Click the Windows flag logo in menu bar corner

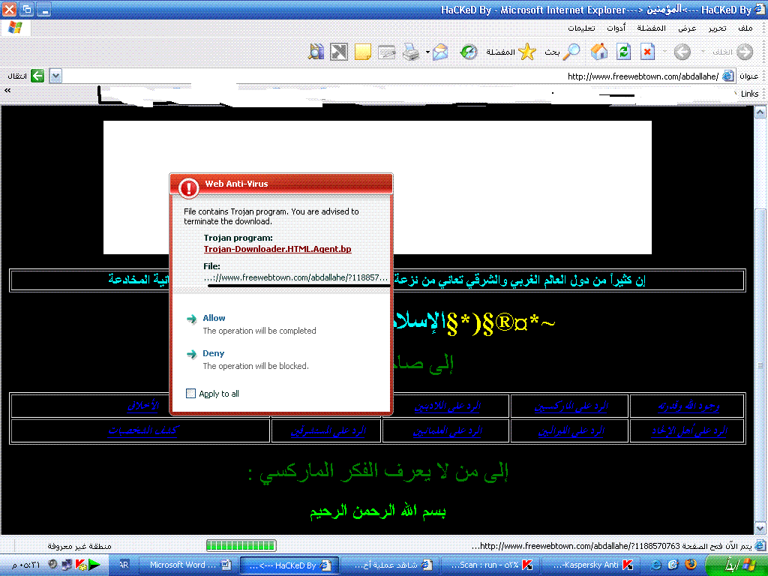[16, 28]
